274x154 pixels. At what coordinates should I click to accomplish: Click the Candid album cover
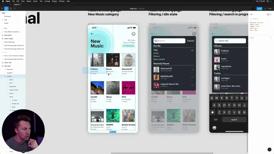(x=97, y=88)
